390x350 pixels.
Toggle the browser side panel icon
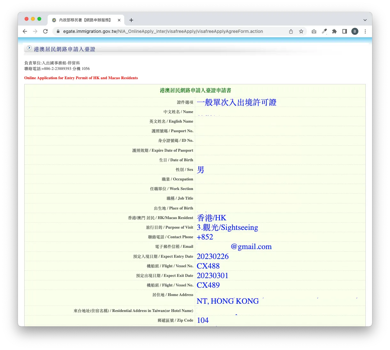pyautogui.click(x=345, y=31)
